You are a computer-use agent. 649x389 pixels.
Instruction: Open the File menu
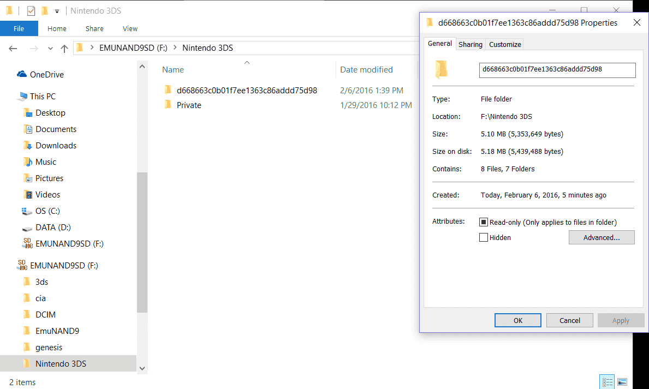19,28
